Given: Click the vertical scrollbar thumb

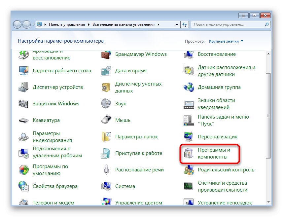Looking at the screenshot, I should (x=268, y=116).
